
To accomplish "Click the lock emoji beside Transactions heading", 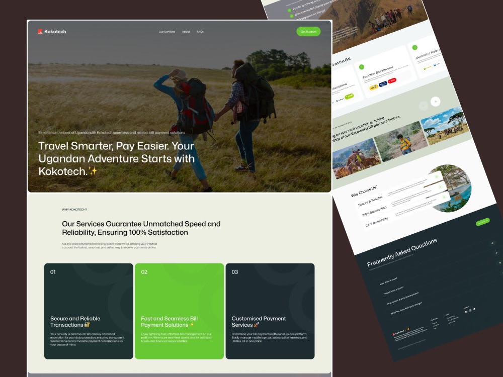I will [x=87, y=325].
